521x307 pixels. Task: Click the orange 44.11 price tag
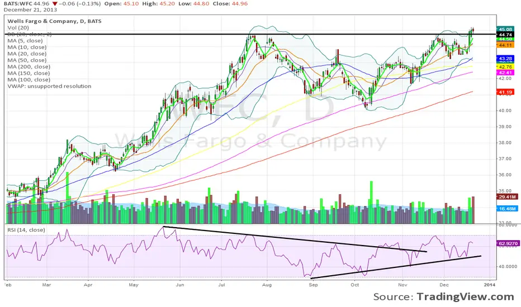tap(505, 45)
